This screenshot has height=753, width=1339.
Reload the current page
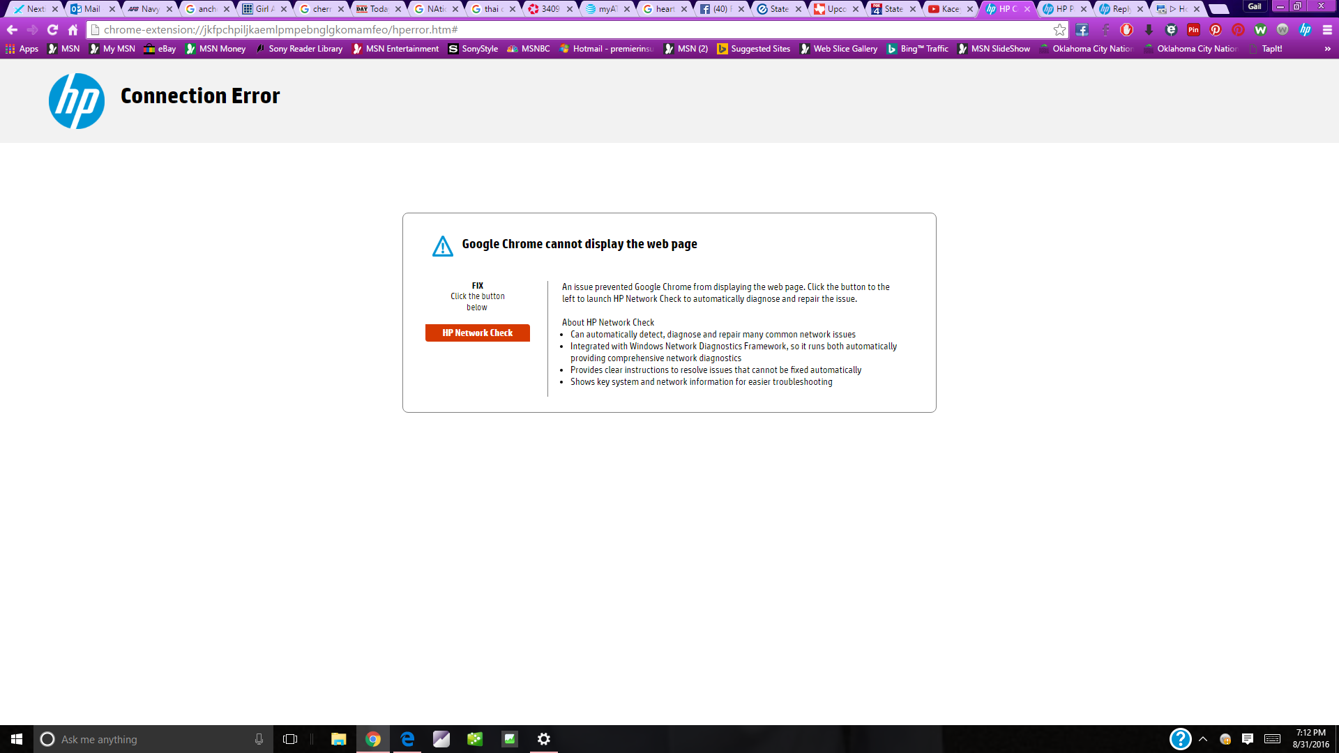[x=52, y=30]
